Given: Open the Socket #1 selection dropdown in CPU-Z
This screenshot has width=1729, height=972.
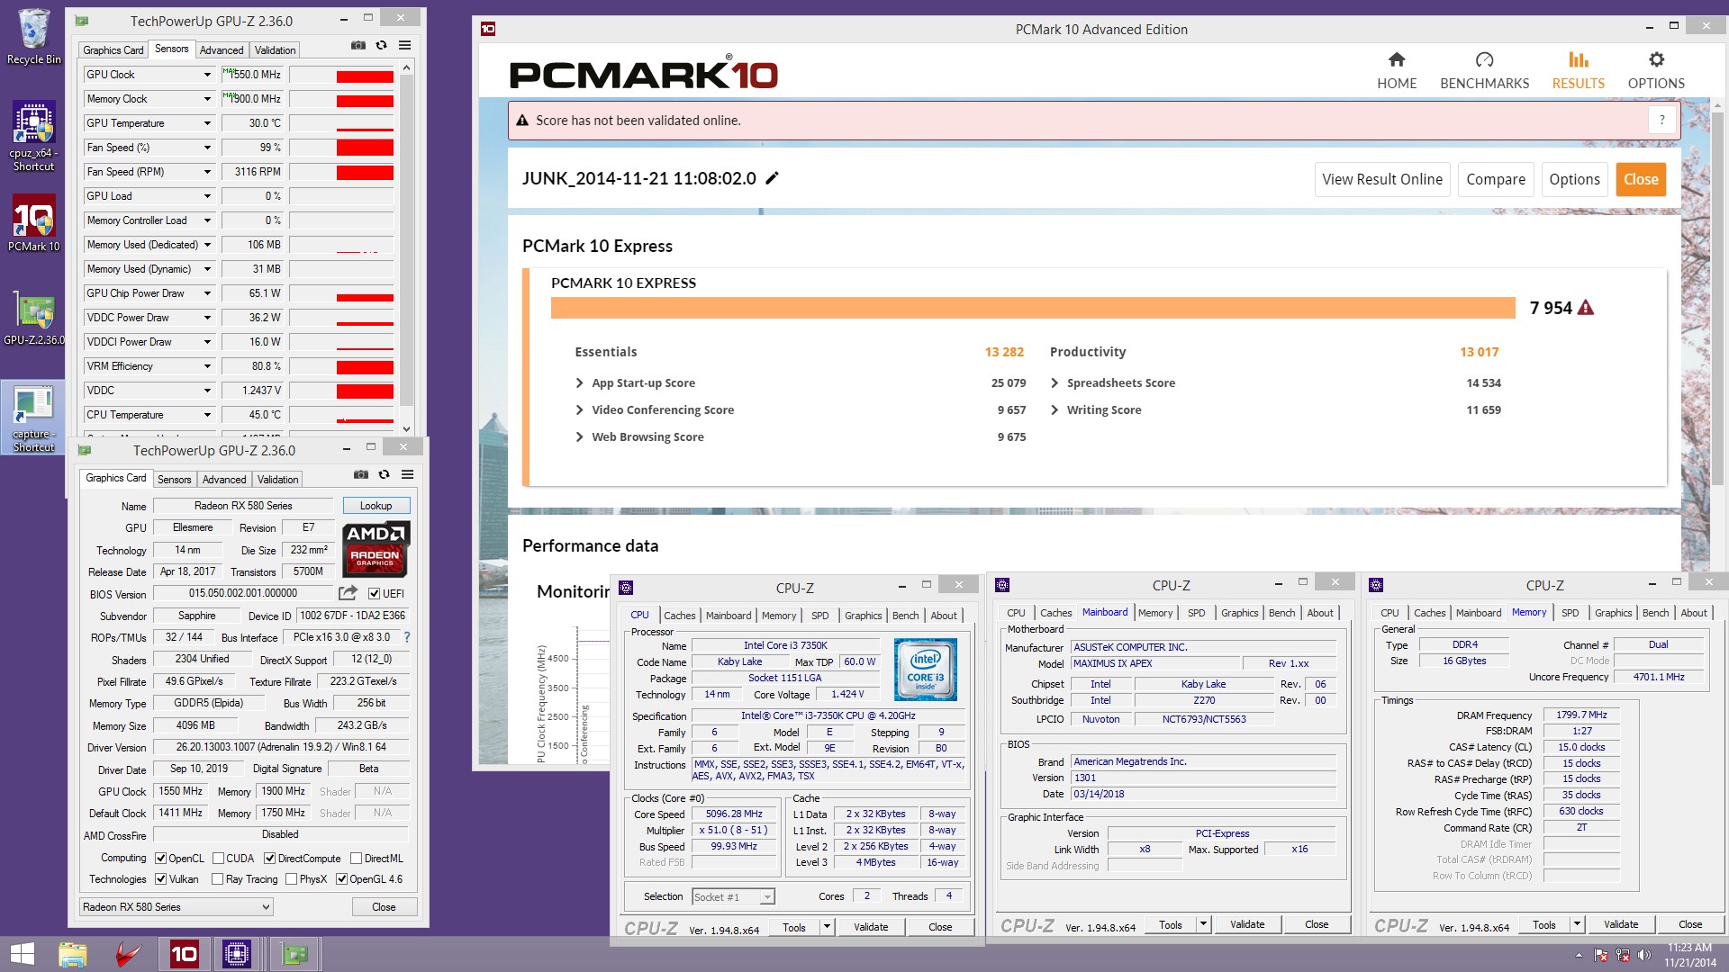Looking at the screenshot, I should pos(733,897).
